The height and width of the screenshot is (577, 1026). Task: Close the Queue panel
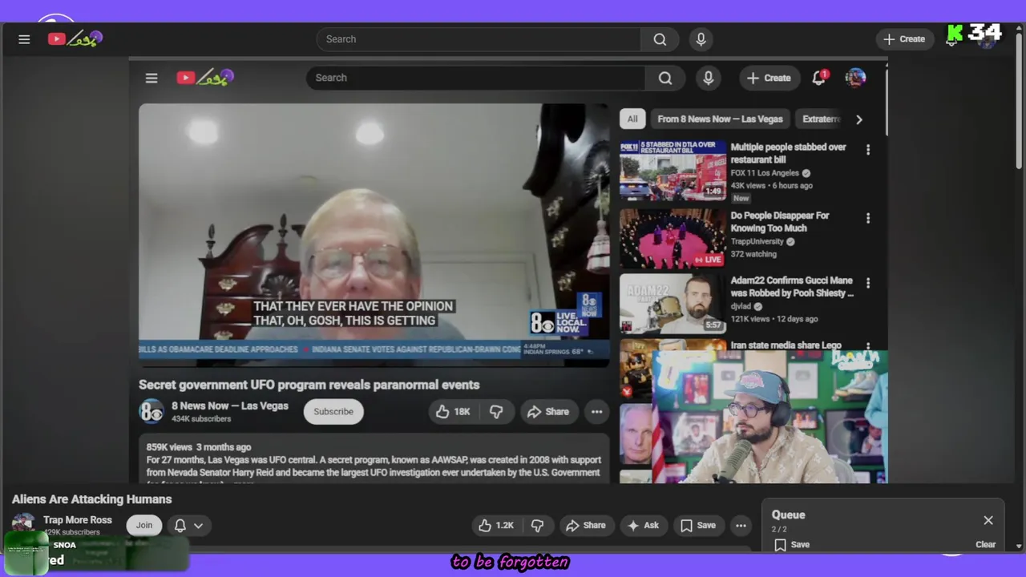pos(988,521)
